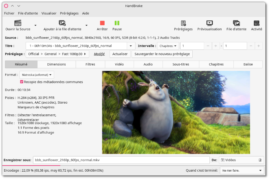Click the Enregistrer sous filename field
This screenshot has height=179, width=269.
point(121,160)
